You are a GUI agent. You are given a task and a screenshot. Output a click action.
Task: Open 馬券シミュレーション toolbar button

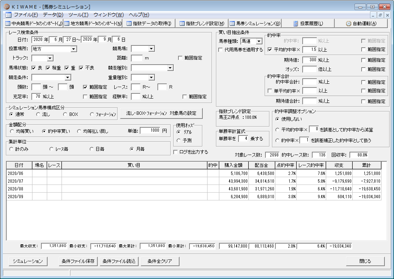[x=255, y=23]
